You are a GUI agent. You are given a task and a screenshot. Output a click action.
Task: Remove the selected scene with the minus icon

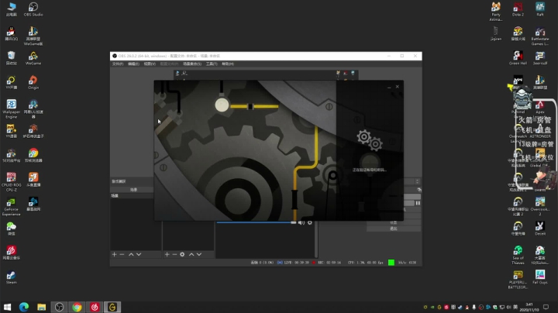(x=122, y=254)
